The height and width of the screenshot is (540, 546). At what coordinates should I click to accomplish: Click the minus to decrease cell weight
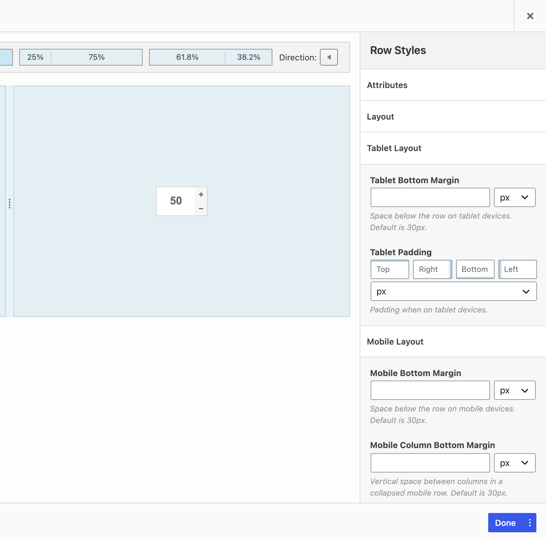point(201,209)
